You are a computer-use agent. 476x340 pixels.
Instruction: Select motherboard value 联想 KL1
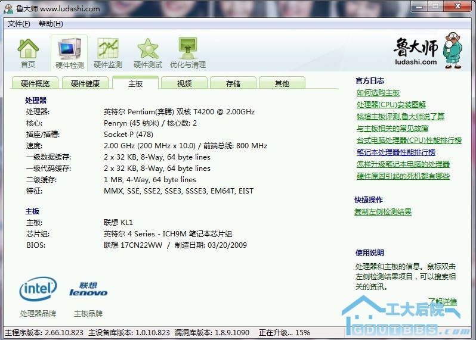(118, 223)
